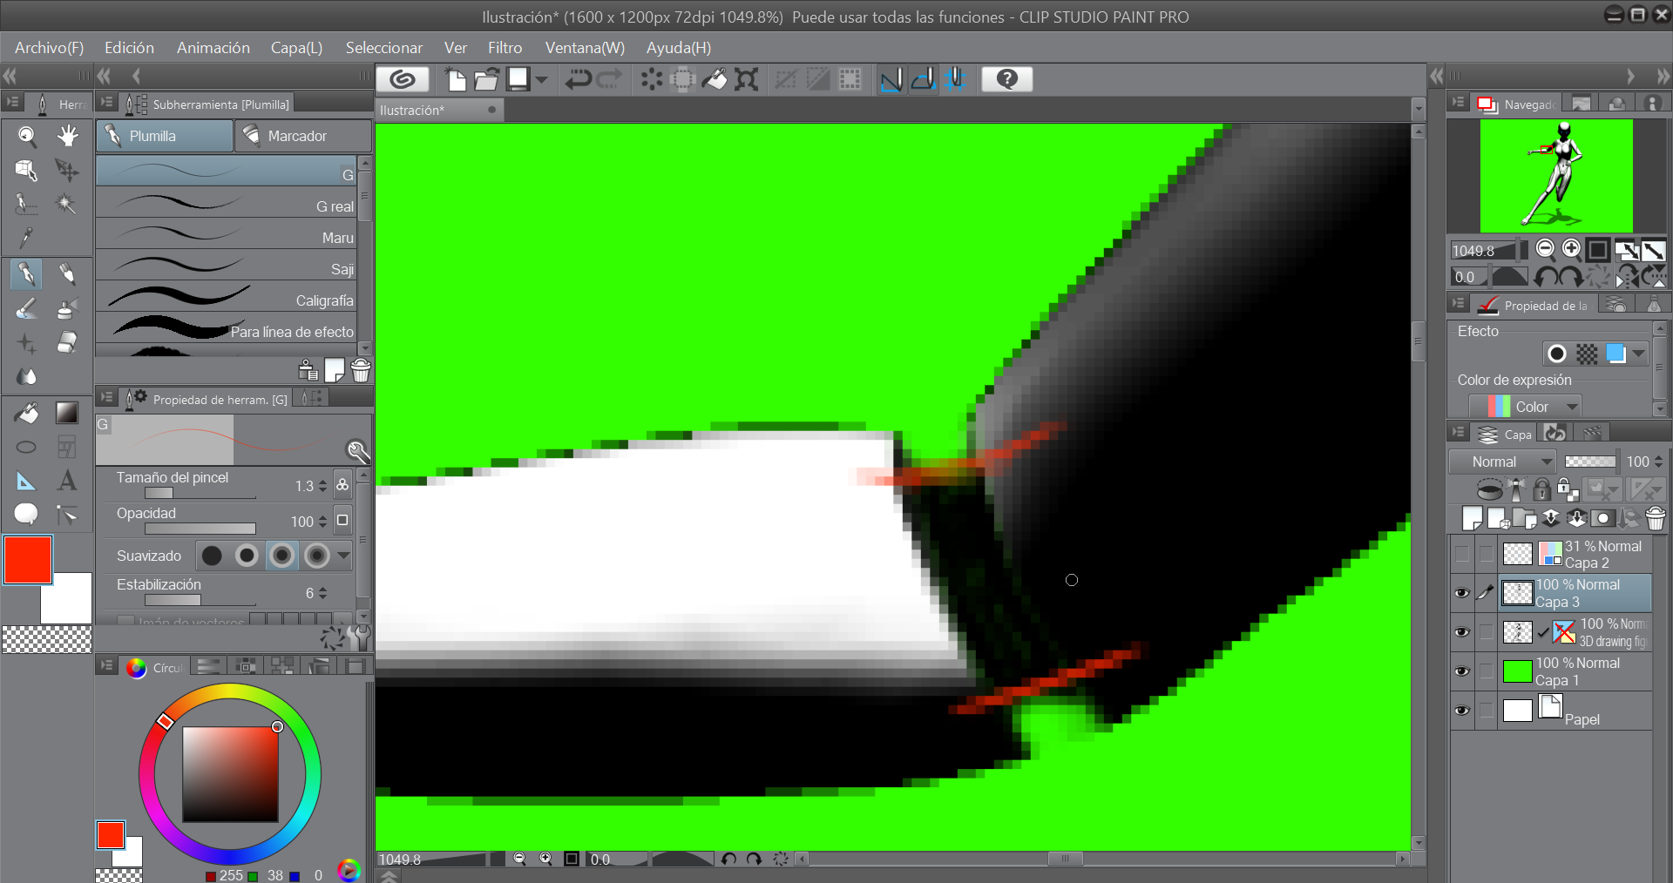Select the Hand move tool
The height and width of the screenshot is (883, 1673).
[67, 135]
